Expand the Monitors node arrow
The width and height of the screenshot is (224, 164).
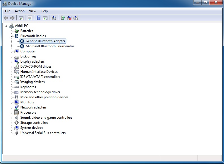12,103
